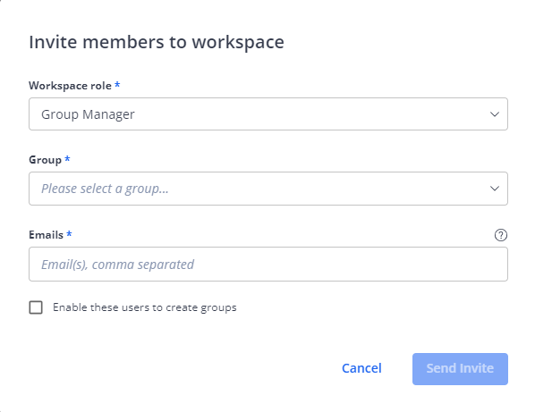Focus the Emails comma separated input field
The height and width of the screenshot is (412, 535).
pos(268,265)
